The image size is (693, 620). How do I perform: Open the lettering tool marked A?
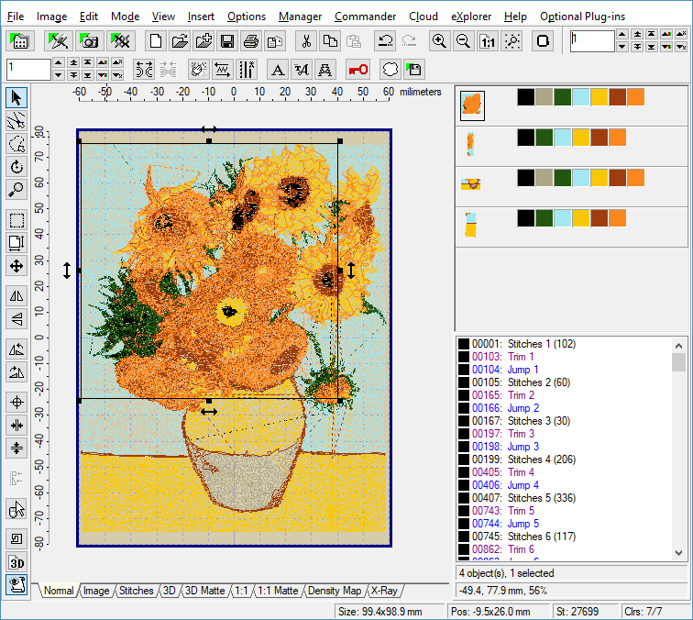(278, 70)
